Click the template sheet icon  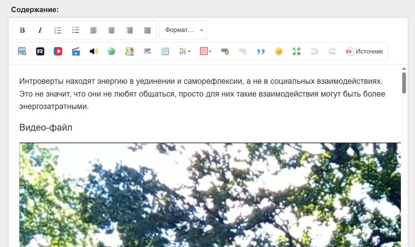point(165,52)
